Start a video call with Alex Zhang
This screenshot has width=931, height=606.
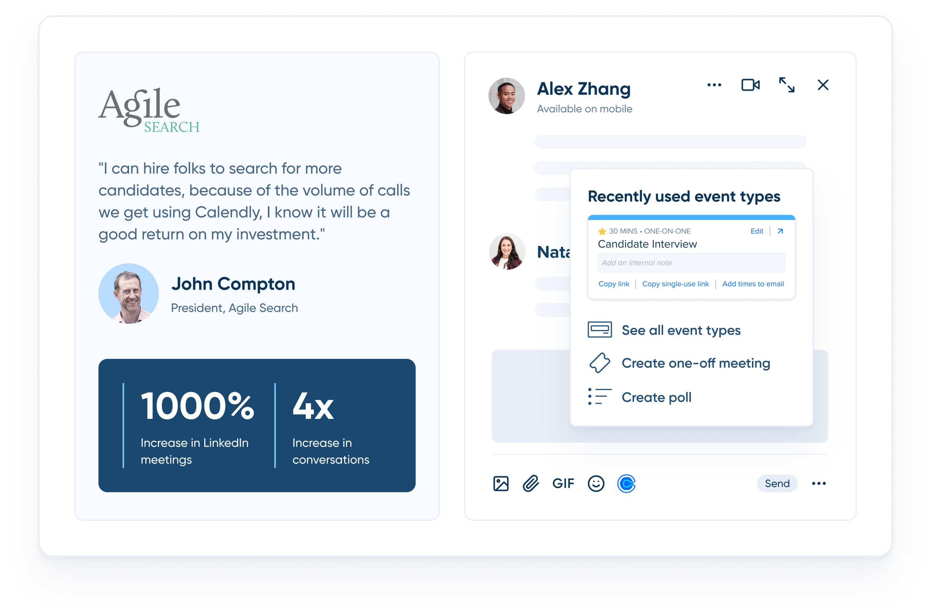pos(750,85)
